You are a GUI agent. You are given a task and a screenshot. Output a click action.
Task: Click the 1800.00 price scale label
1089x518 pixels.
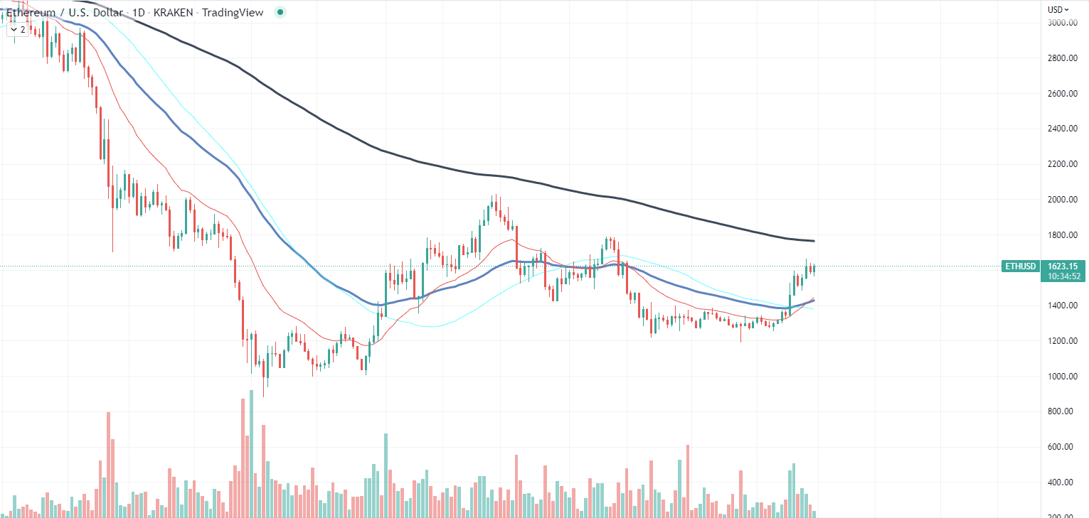coord(1061,233)
